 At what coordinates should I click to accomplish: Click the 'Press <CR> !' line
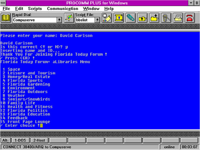tap(17, 58)
